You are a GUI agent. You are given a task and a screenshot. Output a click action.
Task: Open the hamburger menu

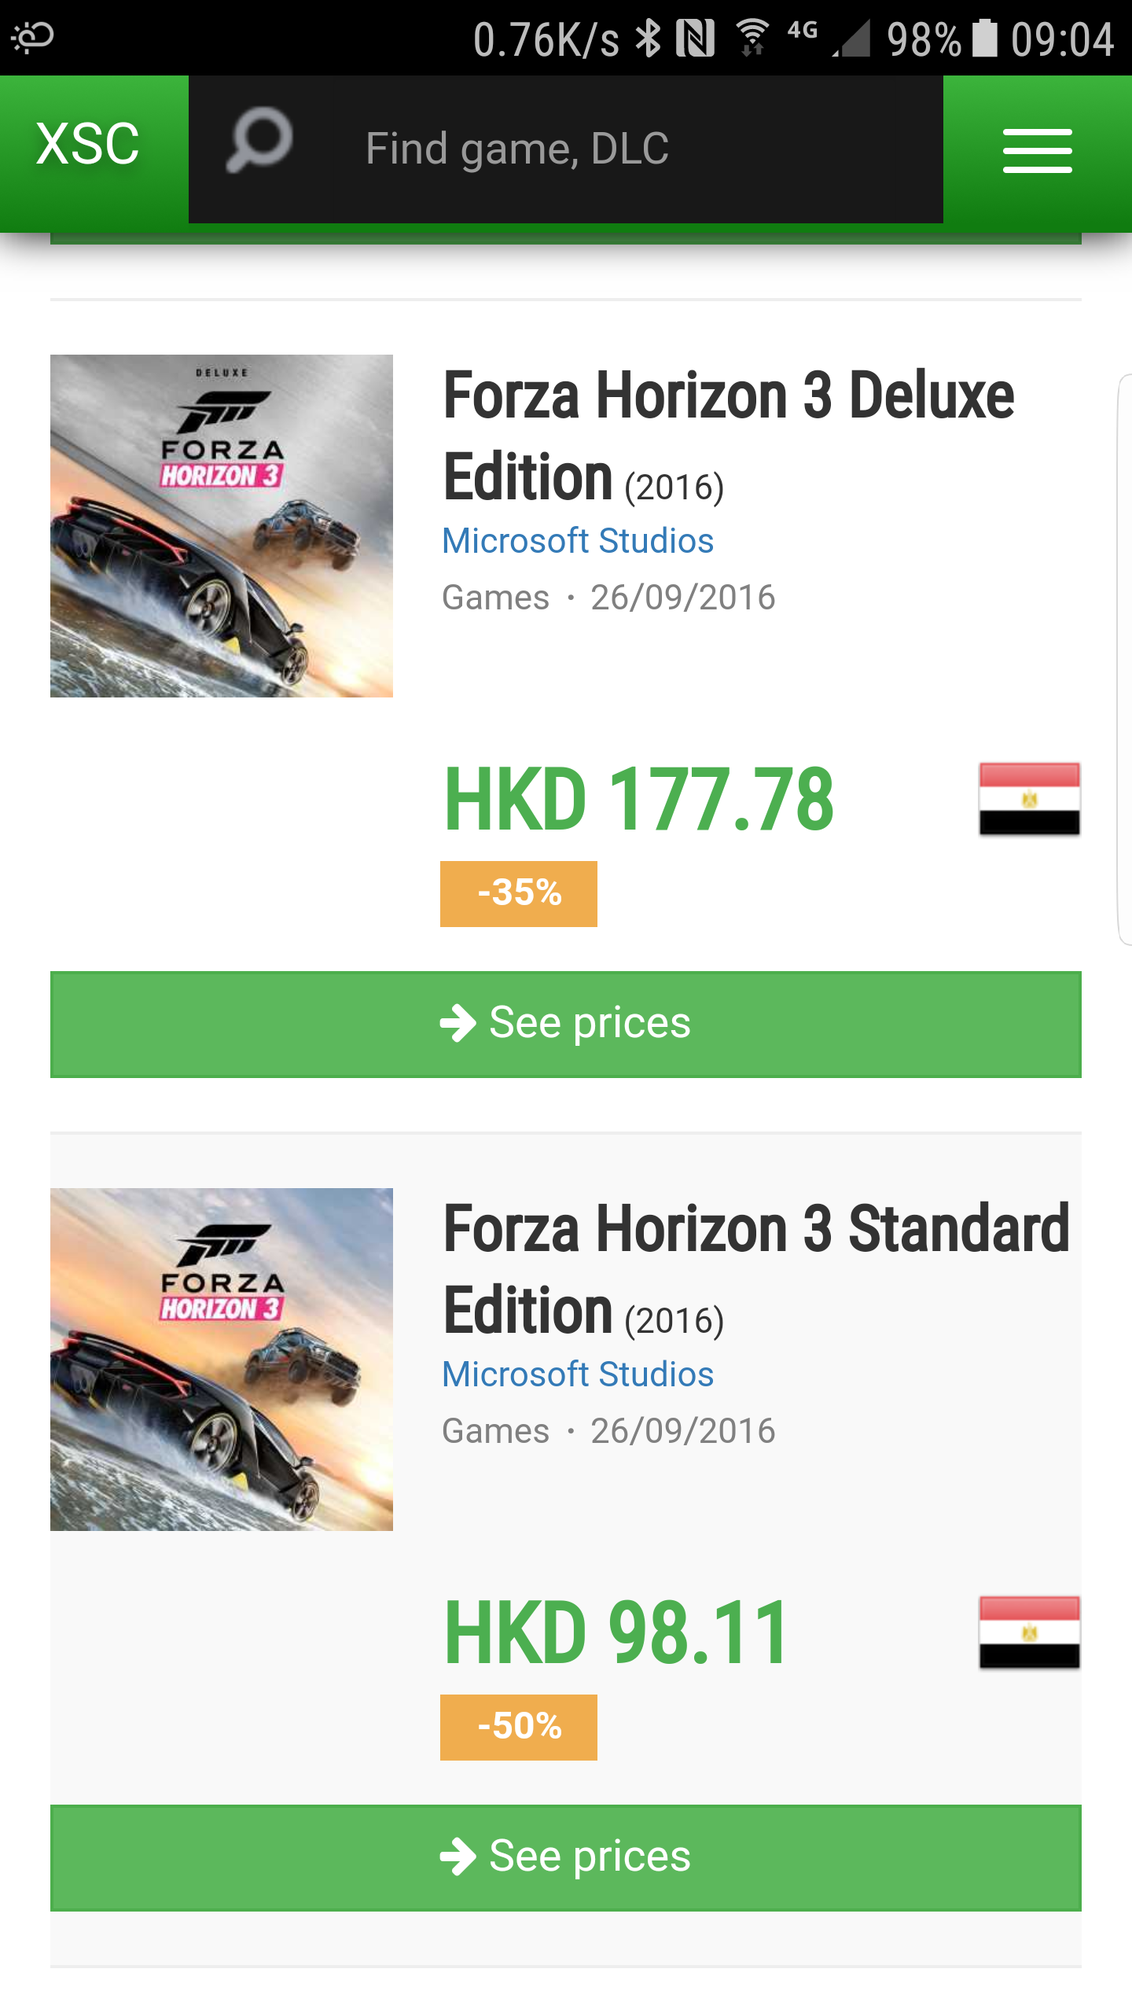pos(1037,150)
